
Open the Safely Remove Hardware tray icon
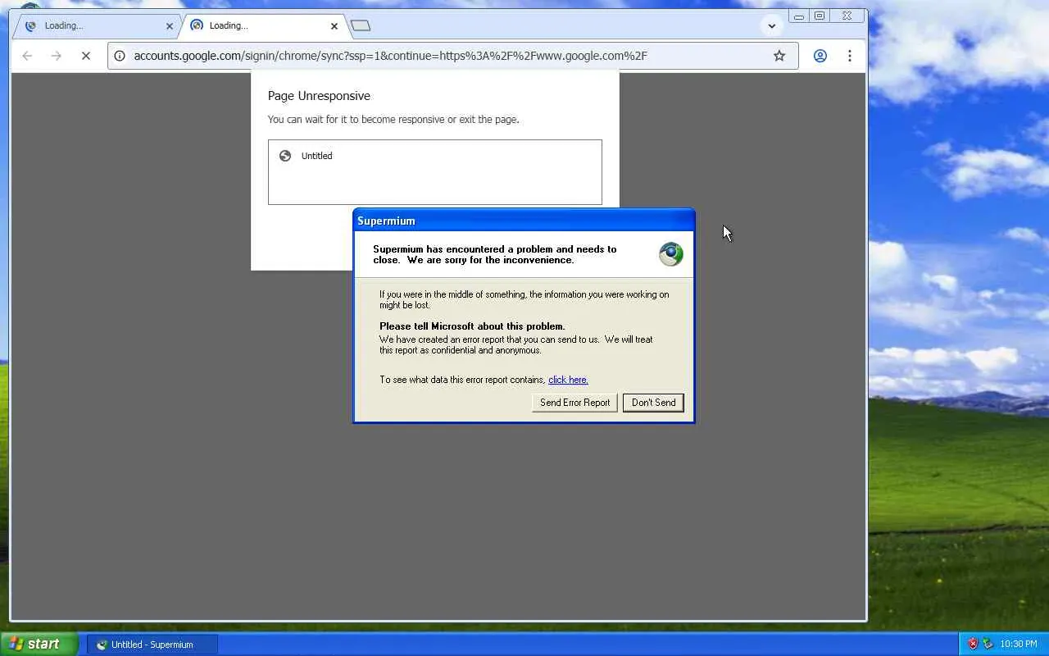[988, 645]
